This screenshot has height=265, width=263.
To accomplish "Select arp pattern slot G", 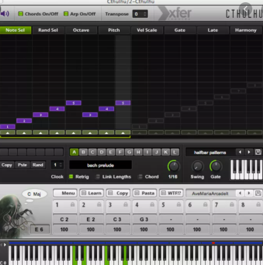I will click(129, 152).
